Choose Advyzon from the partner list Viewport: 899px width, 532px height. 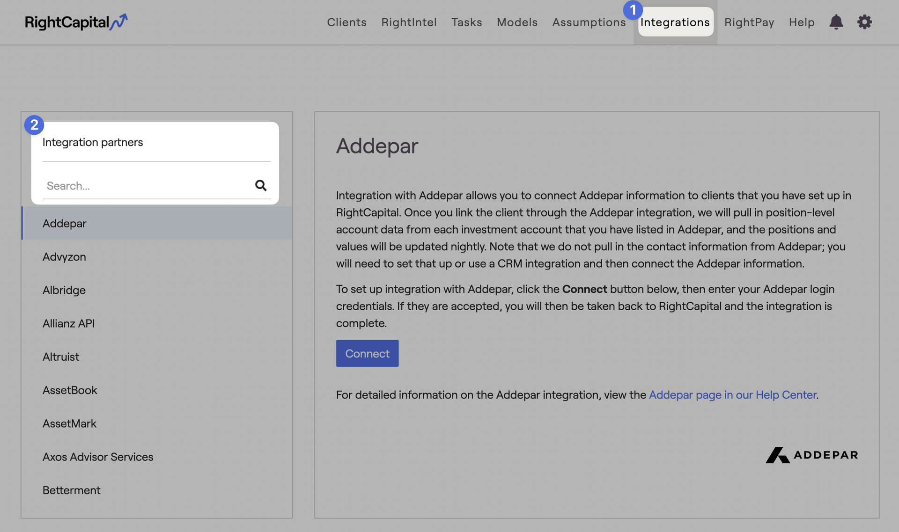[x=157, y=256]
